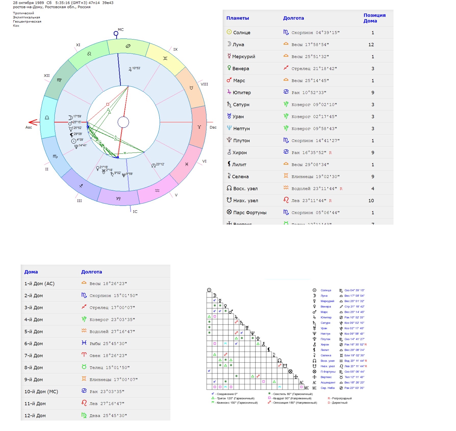Select the house XI label on the wheel
Viewport: 456px width, 431px height.
78,45
